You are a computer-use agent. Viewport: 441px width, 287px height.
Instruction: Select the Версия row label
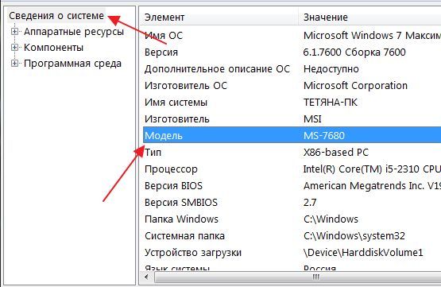pyautogui.click(x=161, y=52)
